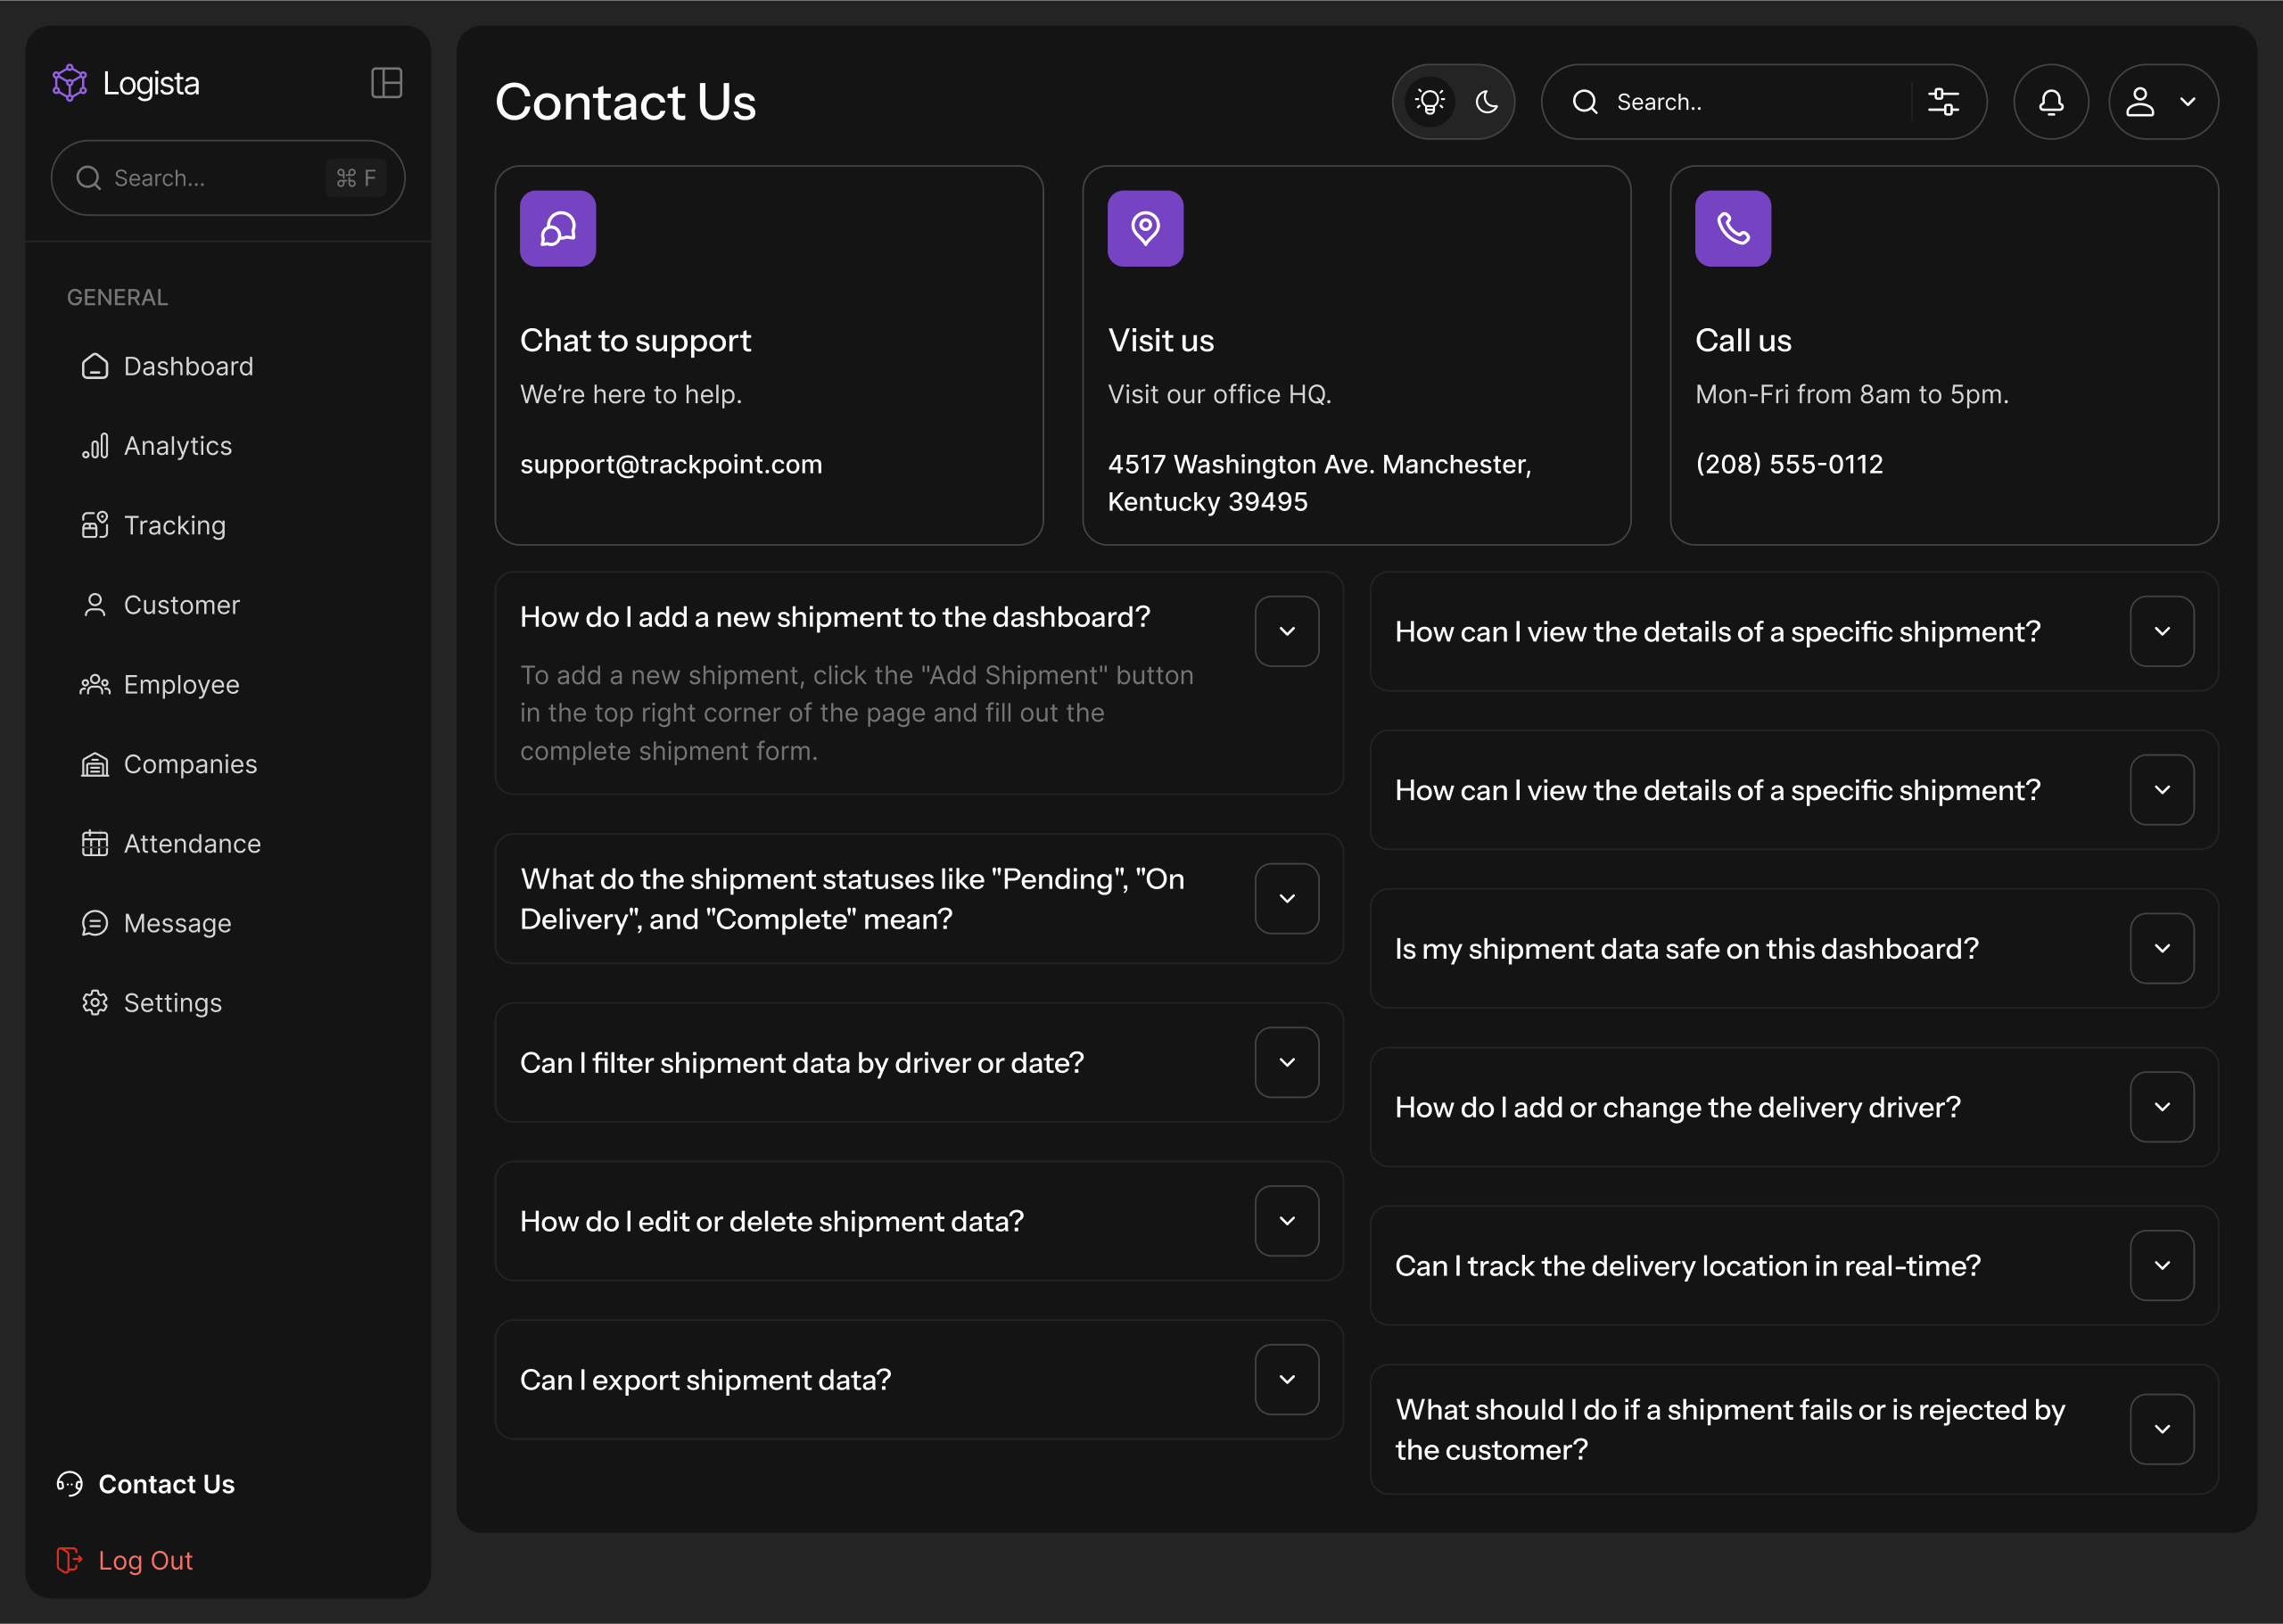2283x1624 pixels.
Task: Collapse the sidebar using panel icon
Action: click(386, 83)
